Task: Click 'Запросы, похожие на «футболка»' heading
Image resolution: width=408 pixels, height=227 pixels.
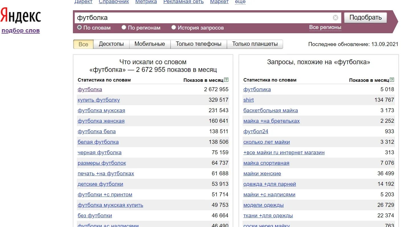Action: pyautogui.click(x=319, y=62)
